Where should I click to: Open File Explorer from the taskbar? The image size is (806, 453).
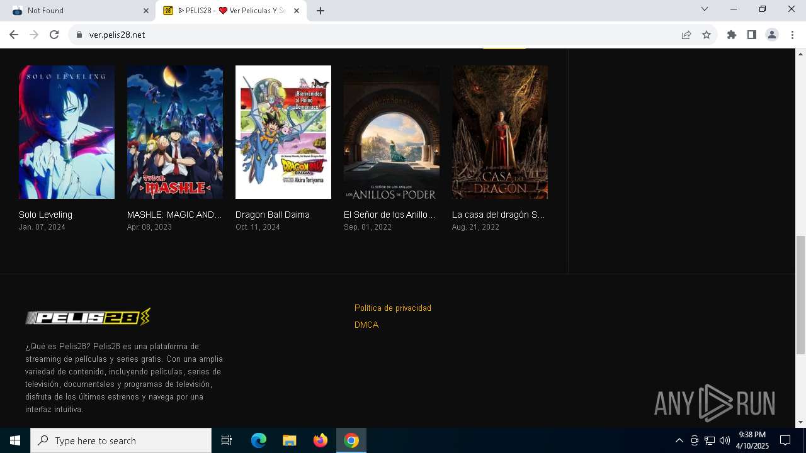pos(289,440)
